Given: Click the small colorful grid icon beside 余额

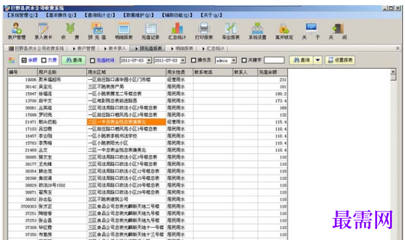Looking at the screenshot, I should click(12, 60).
